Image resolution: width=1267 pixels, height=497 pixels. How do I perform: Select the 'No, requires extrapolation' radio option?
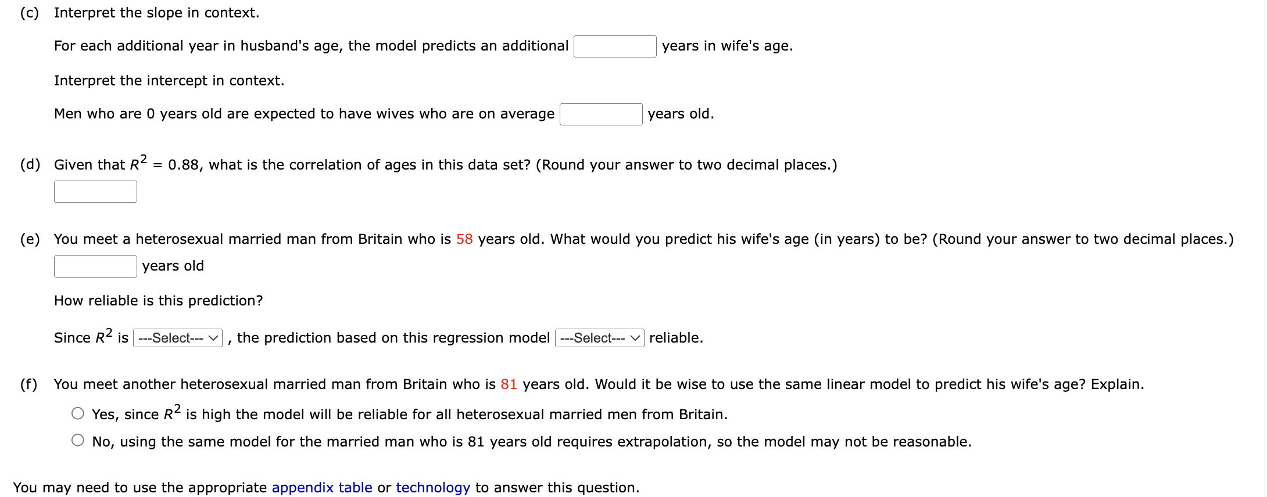point(77,441)
